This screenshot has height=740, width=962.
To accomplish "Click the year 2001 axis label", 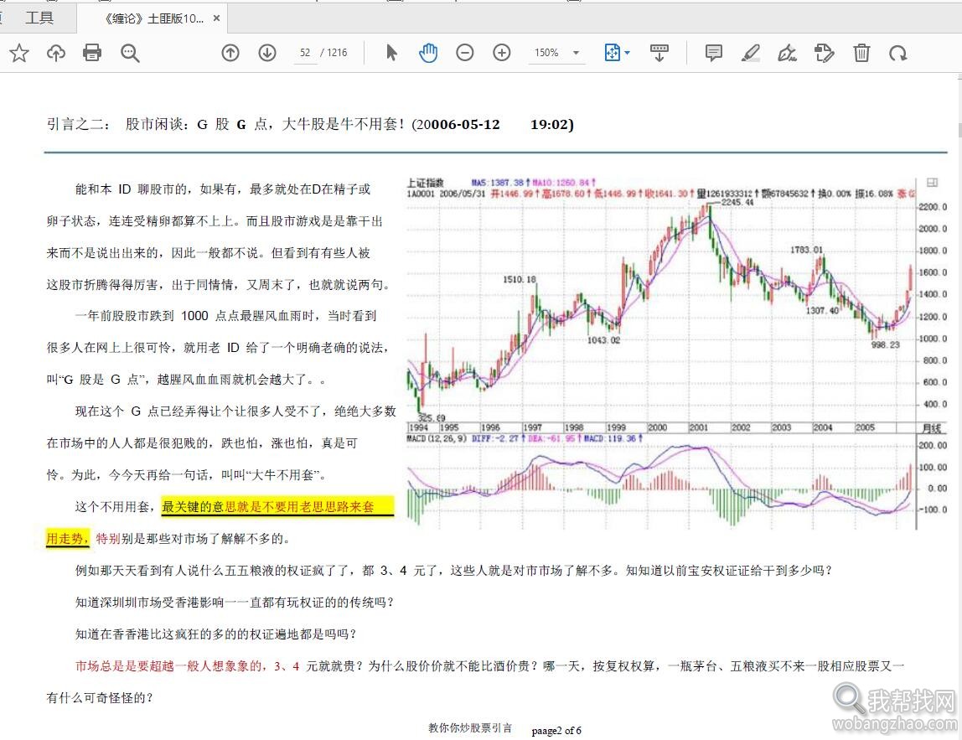I will click(698, 427).
